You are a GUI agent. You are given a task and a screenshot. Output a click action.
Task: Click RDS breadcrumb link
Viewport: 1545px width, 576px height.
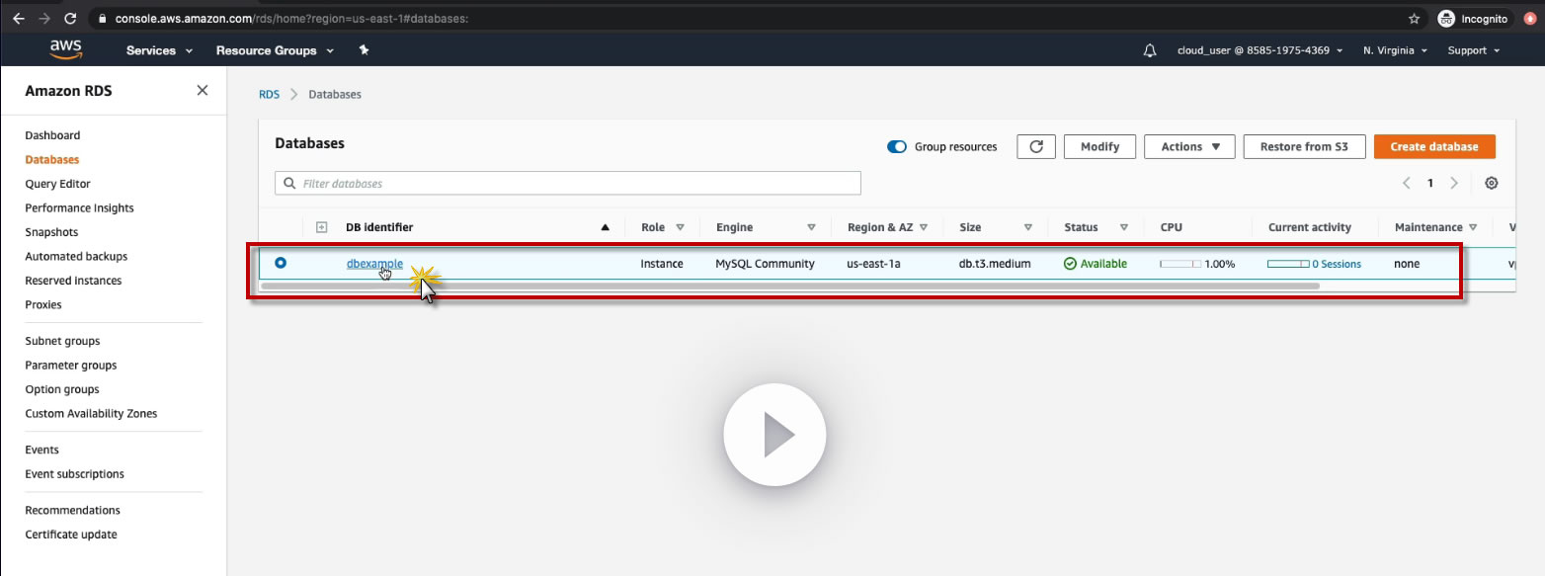pos(269,95)
